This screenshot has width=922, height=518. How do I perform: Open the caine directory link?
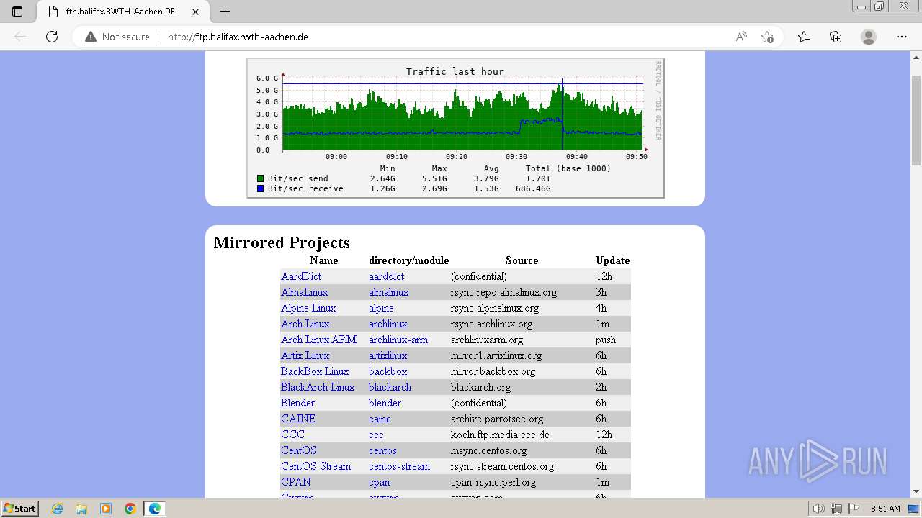click(x=380, y=419)
